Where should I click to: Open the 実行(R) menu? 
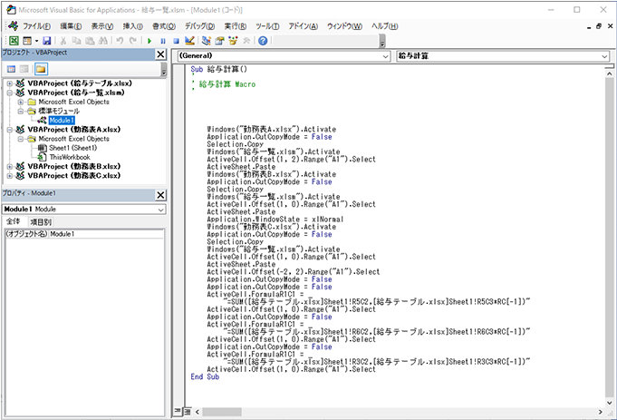tap(236, 26)
